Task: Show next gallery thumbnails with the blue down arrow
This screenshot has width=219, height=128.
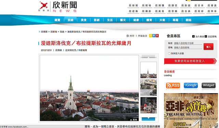Action: tap(148, 119)
